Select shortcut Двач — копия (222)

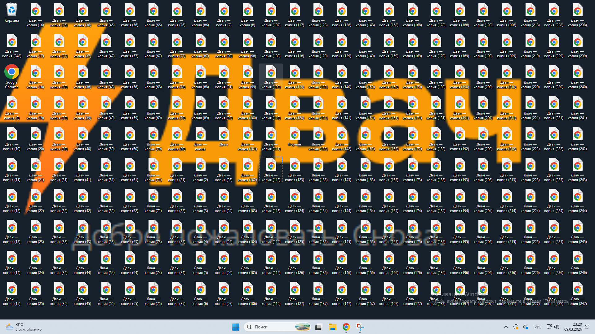click(530, 139)
